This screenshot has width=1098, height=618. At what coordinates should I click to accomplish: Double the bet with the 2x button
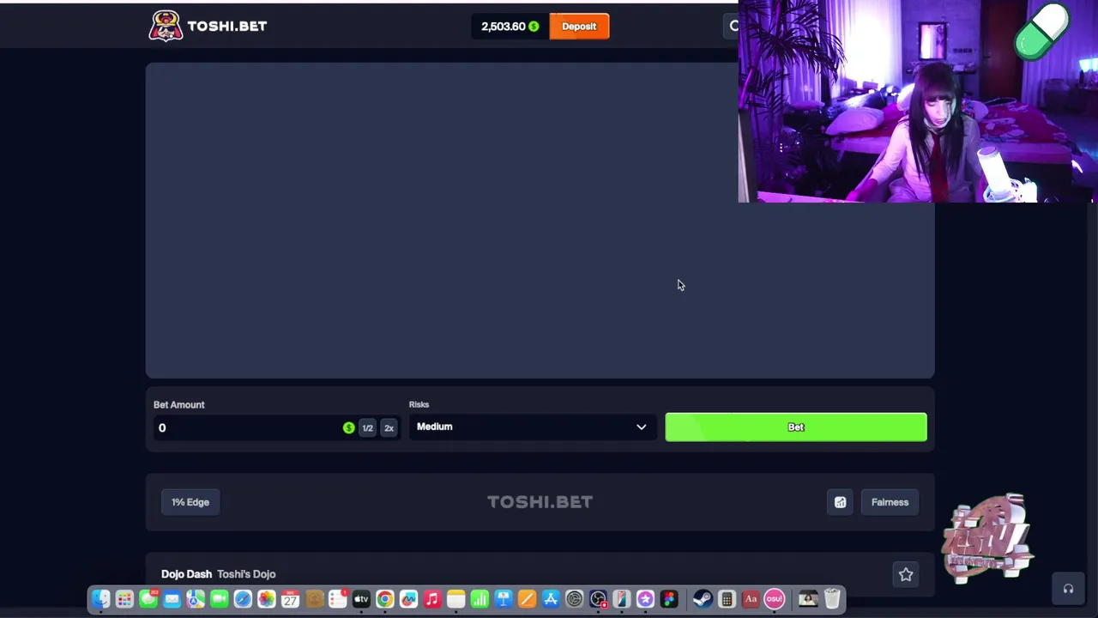pyautogui.click(x=389, y=427)
